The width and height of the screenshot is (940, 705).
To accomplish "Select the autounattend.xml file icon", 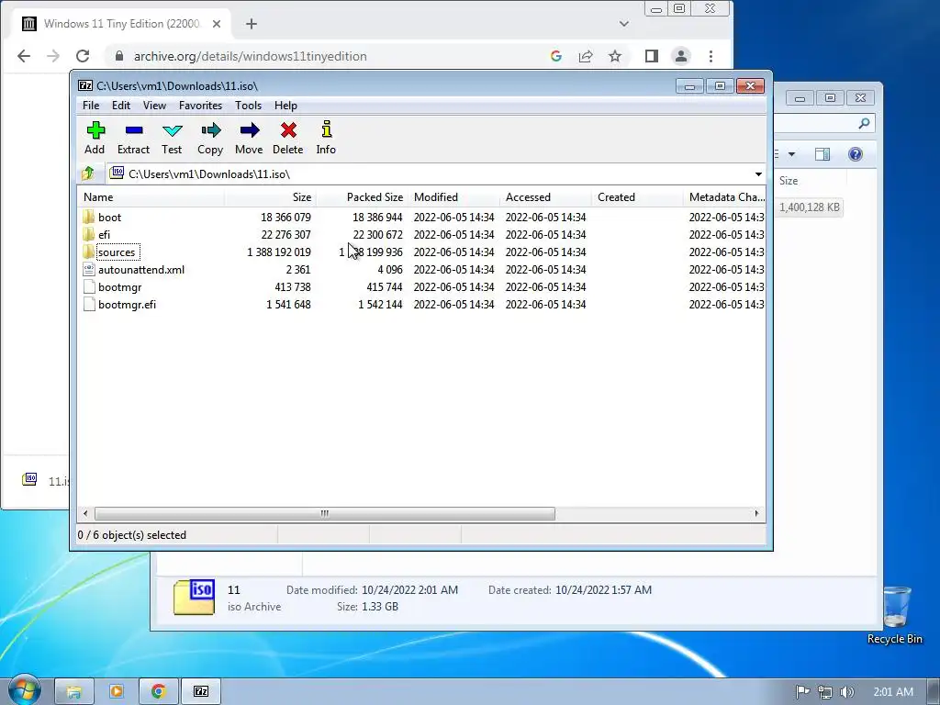I will point(89,269).
